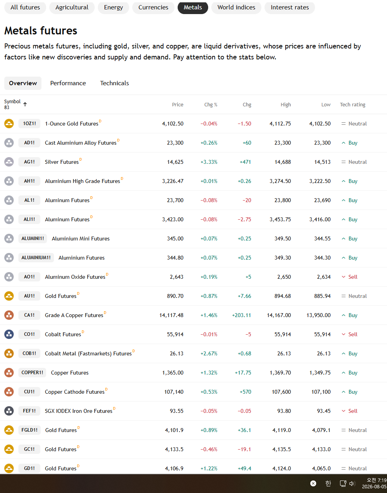The image size is (387, 493).
Task: Open Grade A Copper Futures link
Action: tap(74, 315)
